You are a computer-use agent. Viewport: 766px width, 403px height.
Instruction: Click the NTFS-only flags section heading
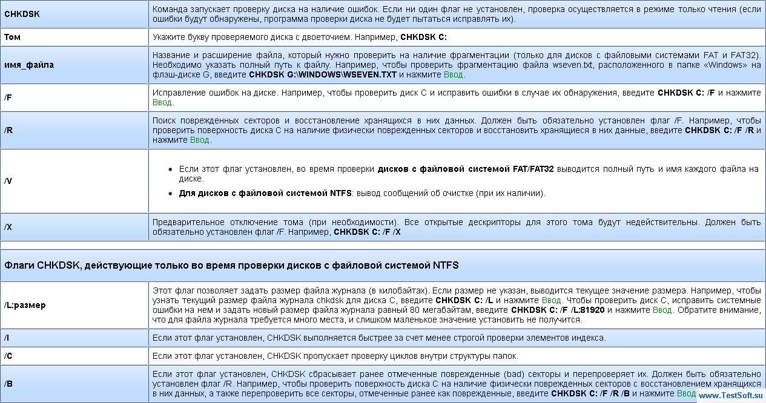[231, 265]
